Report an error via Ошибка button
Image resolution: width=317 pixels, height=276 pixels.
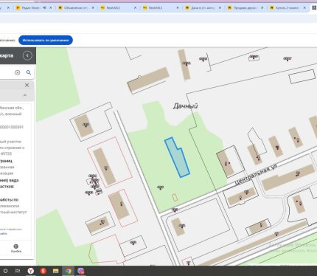pos(16,248)
